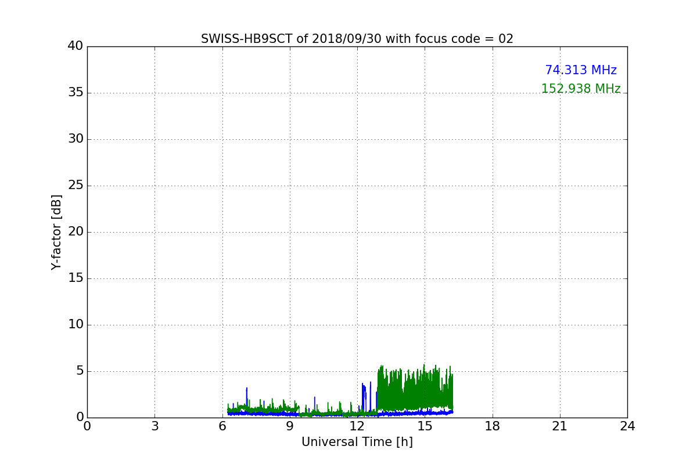697x464 pixels.
Task: Click the blue 74.313 MHz legend label
Action: point(581,70)
